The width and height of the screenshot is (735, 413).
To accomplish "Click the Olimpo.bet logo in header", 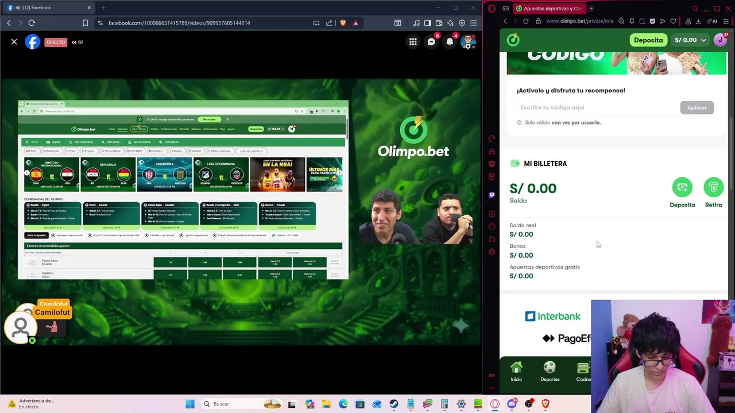I will [513, 40].
